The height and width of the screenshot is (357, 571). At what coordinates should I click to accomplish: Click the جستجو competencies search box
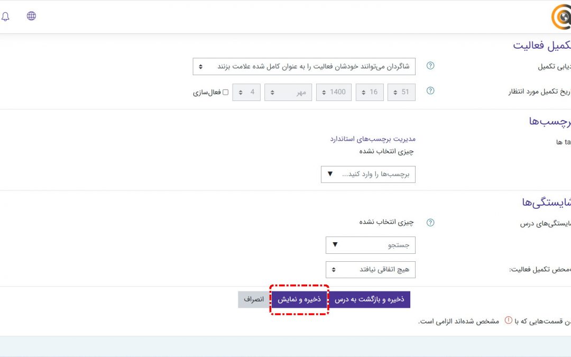pyautogui.click(x=370, y=245)
